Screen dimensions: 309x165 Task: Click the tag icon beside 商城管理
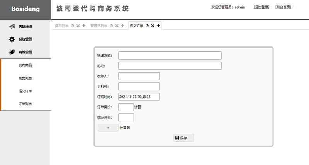click(x=12, y=52)
